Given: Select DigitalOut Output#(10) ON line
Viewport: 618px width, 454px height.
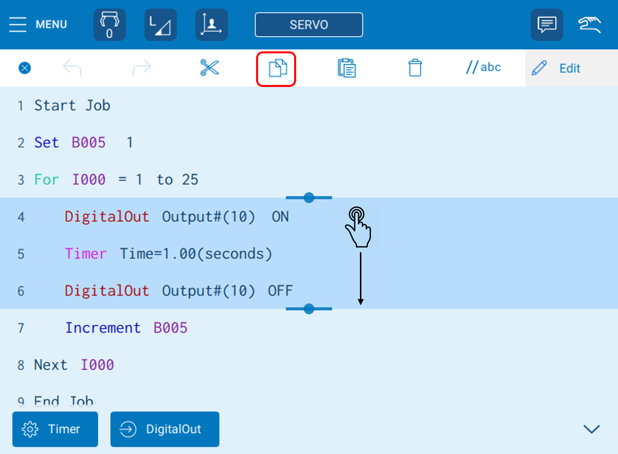Looking at the screenshot, I should tap(309, 216).
